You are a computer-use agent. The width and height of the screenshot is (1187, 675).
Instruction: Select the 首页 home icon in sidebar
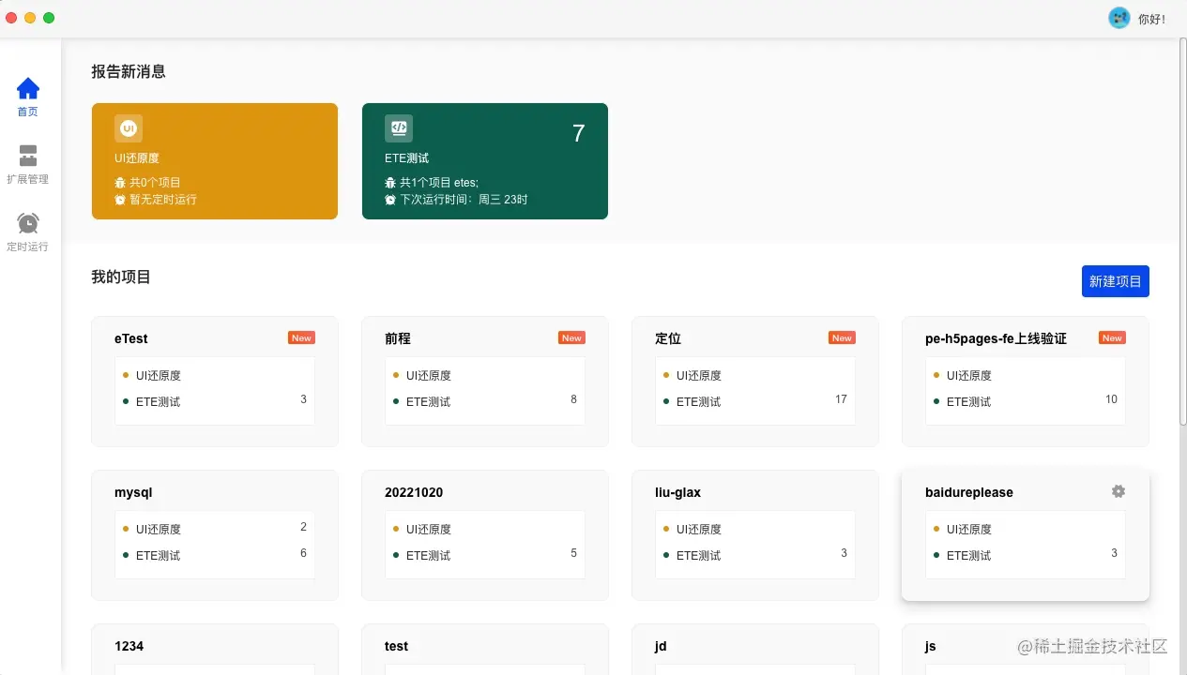click(x=27, y=88)
